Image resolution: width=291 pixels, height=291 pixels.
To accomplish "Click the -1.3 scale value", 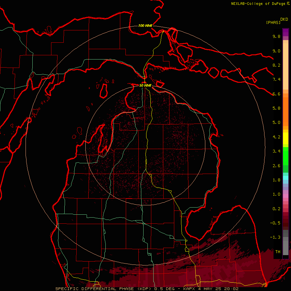I will click(275, 237).
